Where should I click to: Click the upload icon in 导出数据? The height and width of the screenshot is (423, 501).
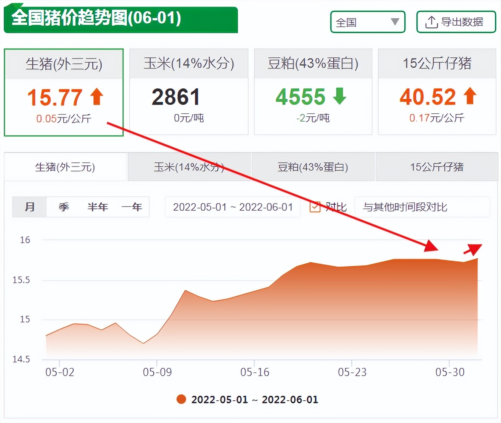click(431, 22)
